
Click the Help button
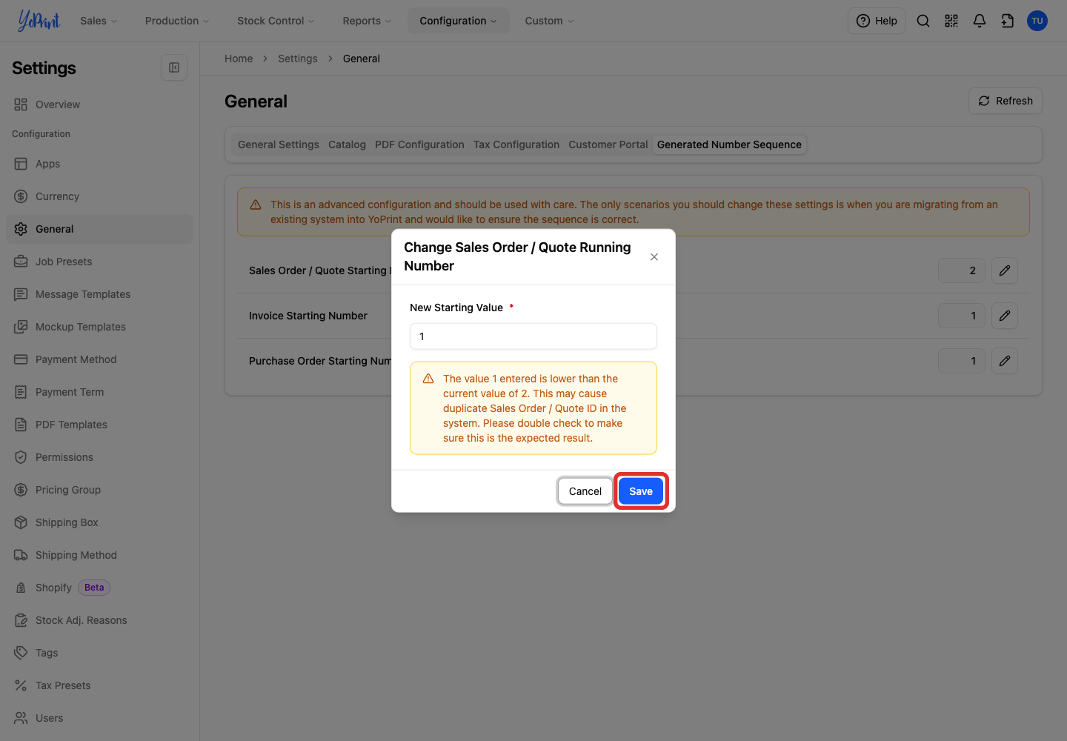(x=877, y=21)
